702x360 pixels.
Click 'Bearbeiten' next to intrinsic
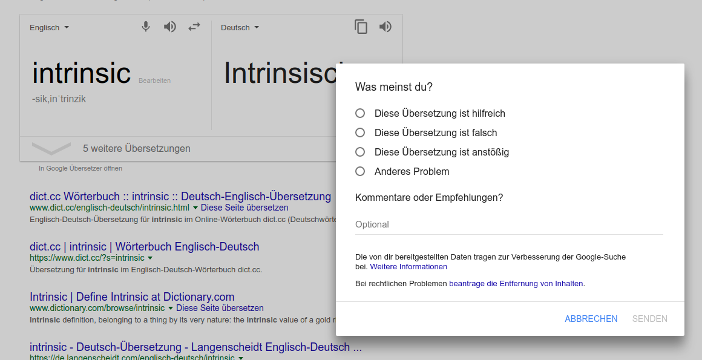tap(154, 80)
